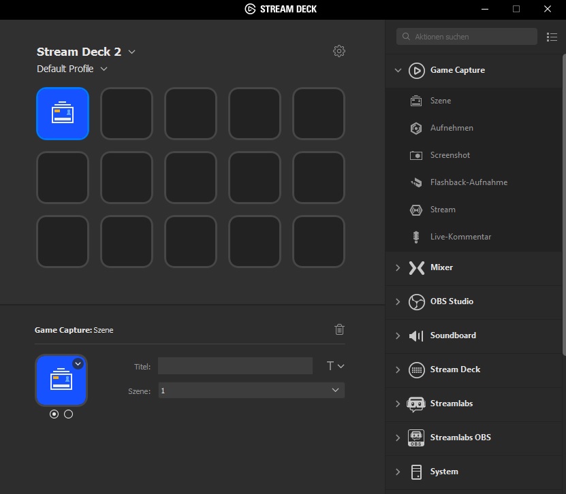Select the Flashback-Aufnahme action label
Screen dimensions: 566x494
click(469, 182)
